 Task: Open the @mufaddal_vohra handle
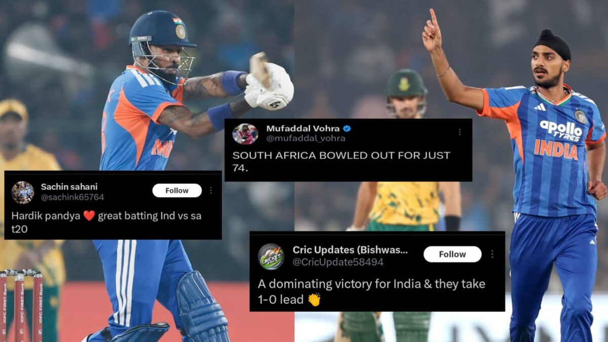click(306, 138)
